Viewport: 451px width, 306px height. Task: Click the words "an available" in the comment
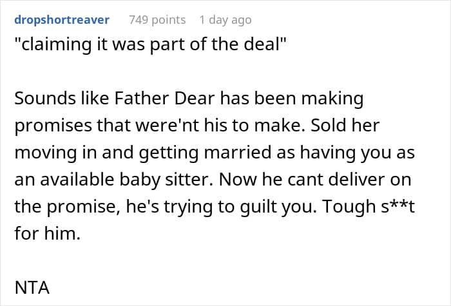click(64, 180)
